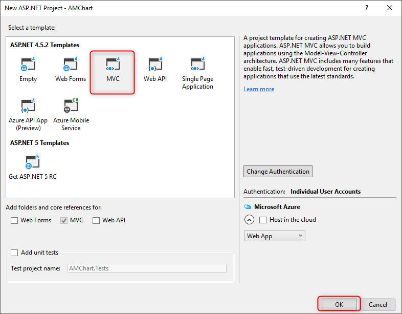
Task: Confirm with the OK button
Action: click(x=339, y=304)
